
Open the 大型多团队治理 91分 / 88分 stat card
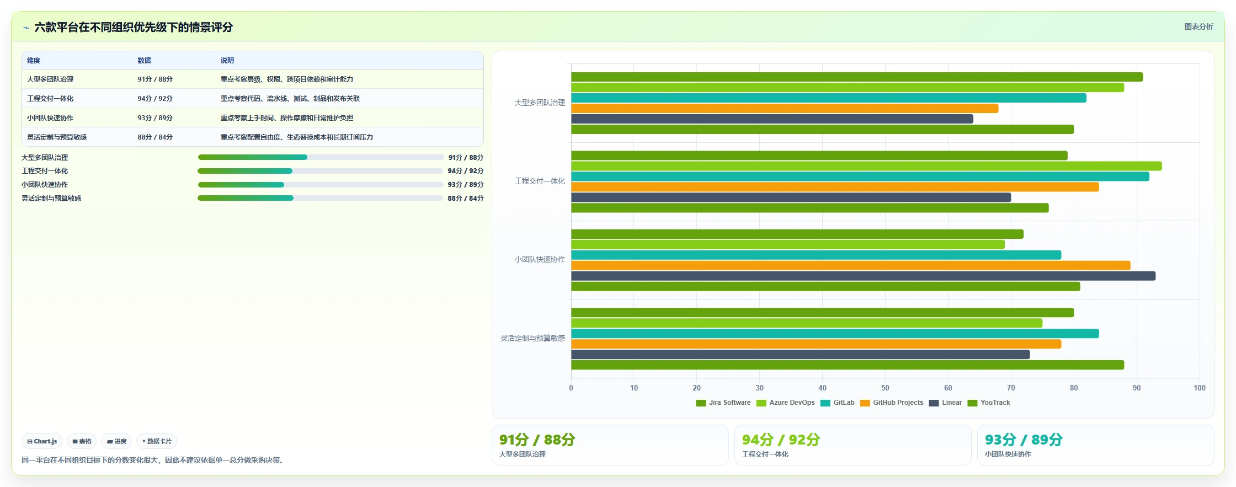(x=610, y=445)
